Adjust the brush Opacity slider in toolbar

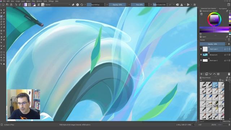(x=117, y=5)
